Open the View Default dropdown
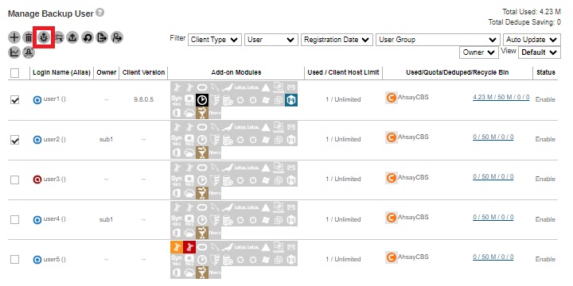The image size is (573, 286). 540,52
